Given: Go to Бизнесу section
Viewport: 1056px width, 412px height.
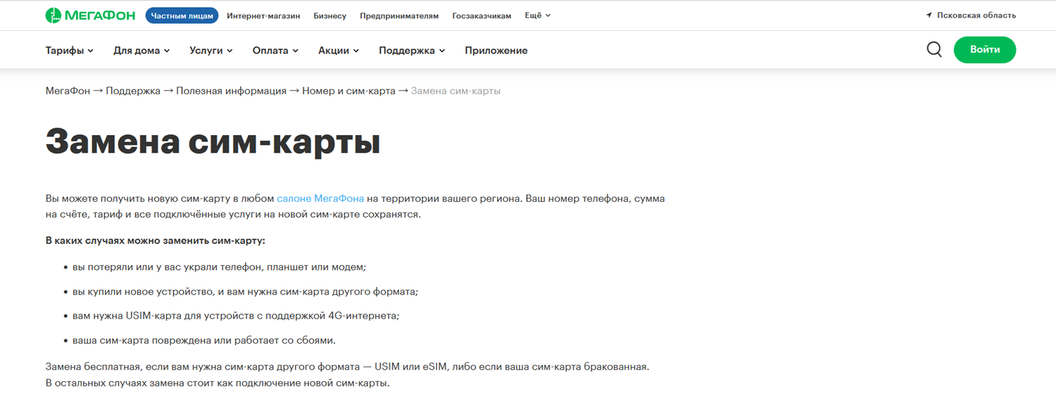Looking at the screenshot, I should (x=330, y=15).
